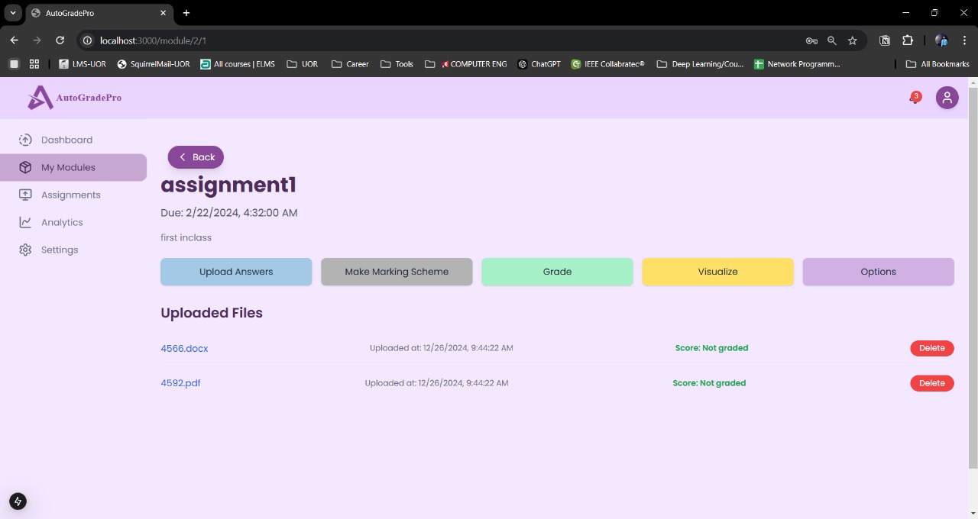This screenshot has height=519, width=978.
Task: Click the address bar URL field
Action: 443,40
